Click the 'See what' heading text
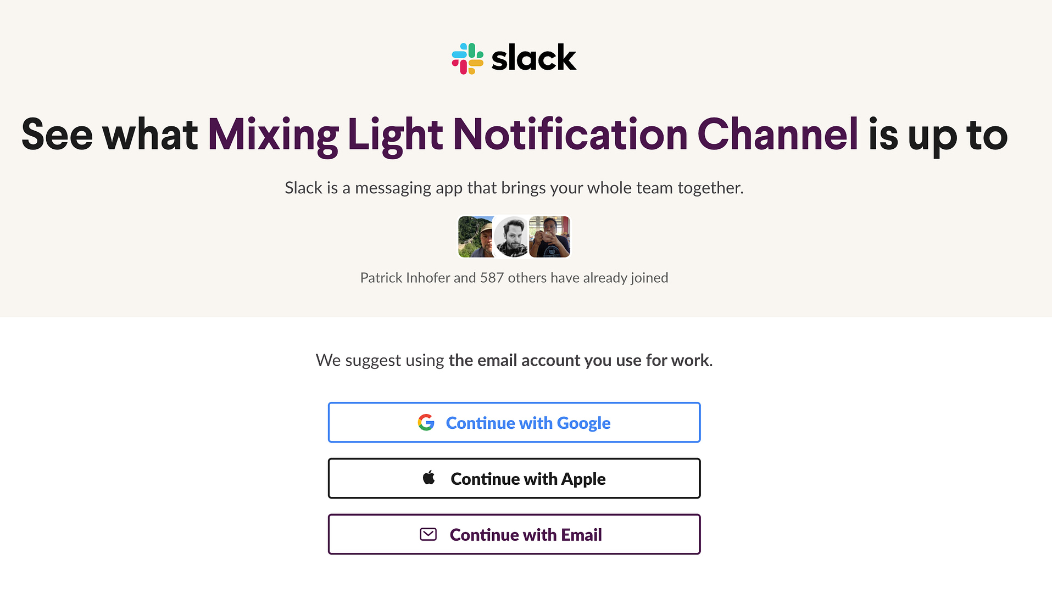Viewport: 1052px width, 593px height. click(x=109, y=135)
